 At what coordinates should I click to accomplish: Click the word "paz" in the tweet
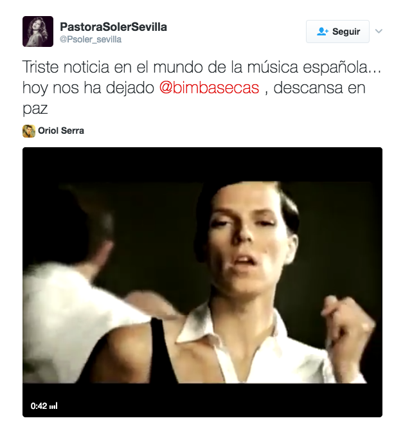pos(35,109)
